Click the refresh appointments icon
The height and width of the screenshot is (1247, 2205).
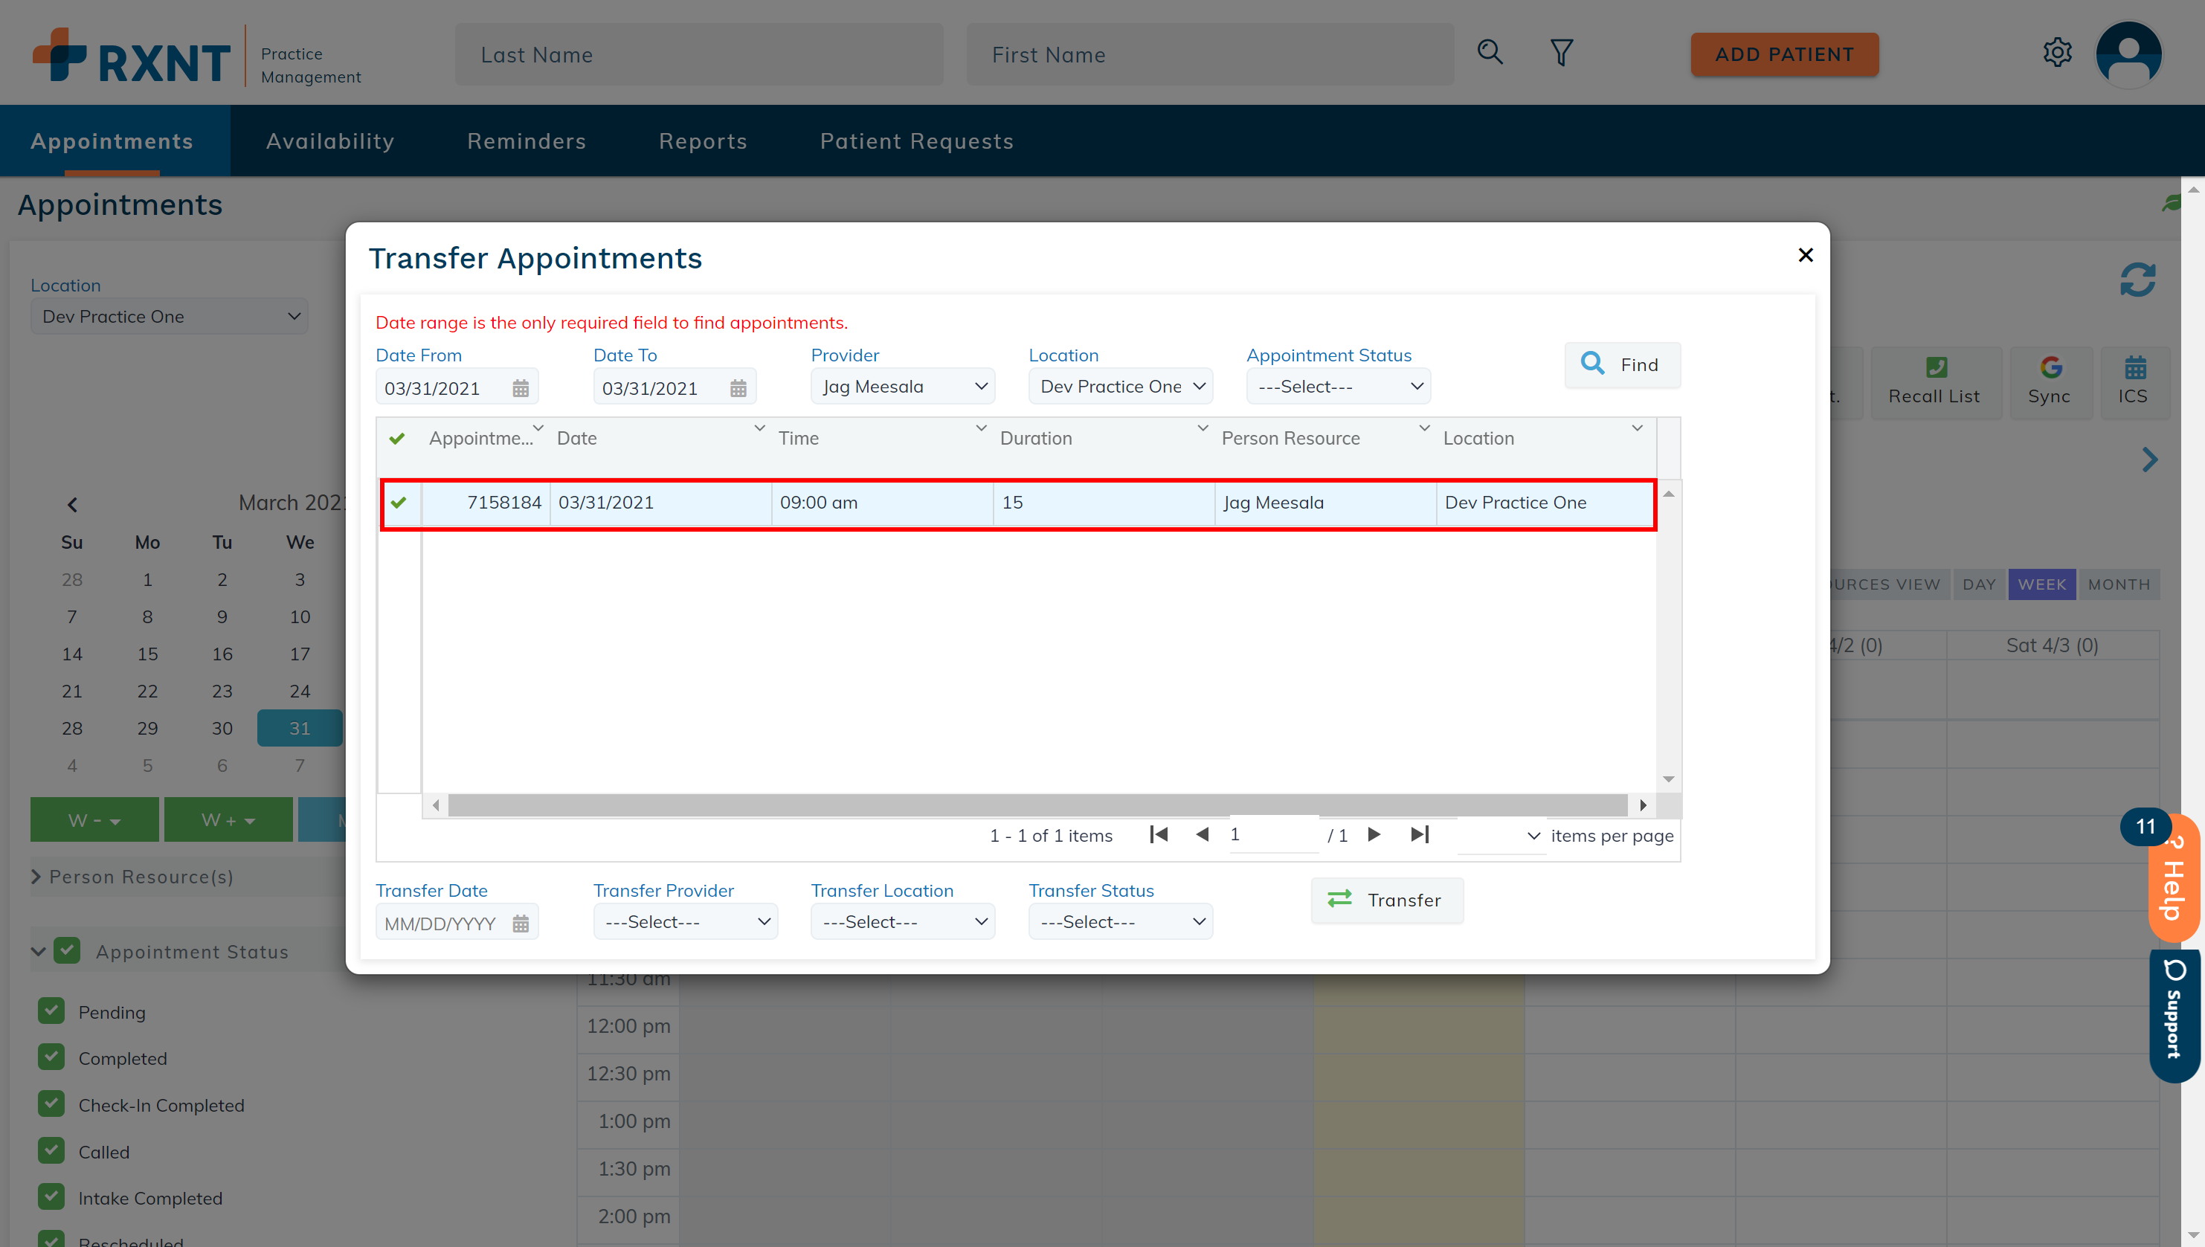point(2137,280)
